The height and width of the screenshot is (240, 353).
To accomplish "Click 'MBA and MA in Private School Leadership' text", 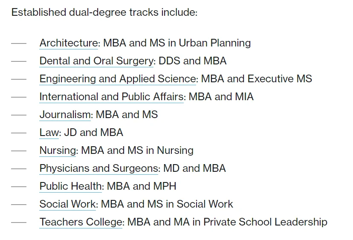I will tap(227, 222).
